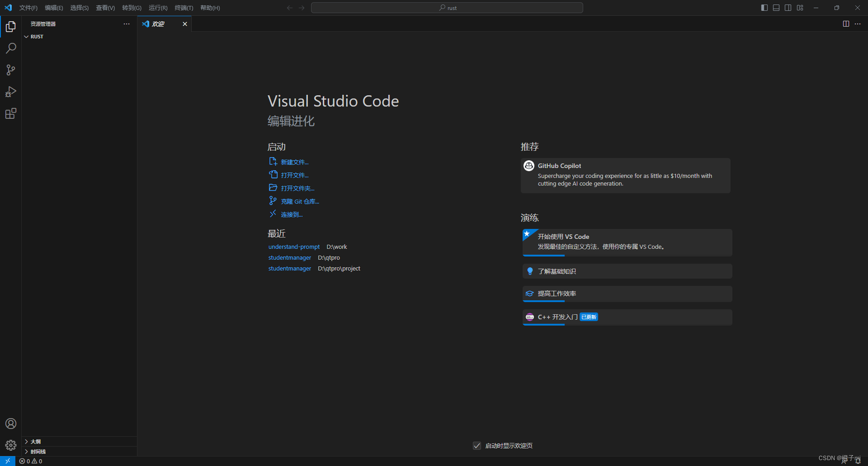
Task: Open the 终端(T) menu
Action: coord(184,8)
